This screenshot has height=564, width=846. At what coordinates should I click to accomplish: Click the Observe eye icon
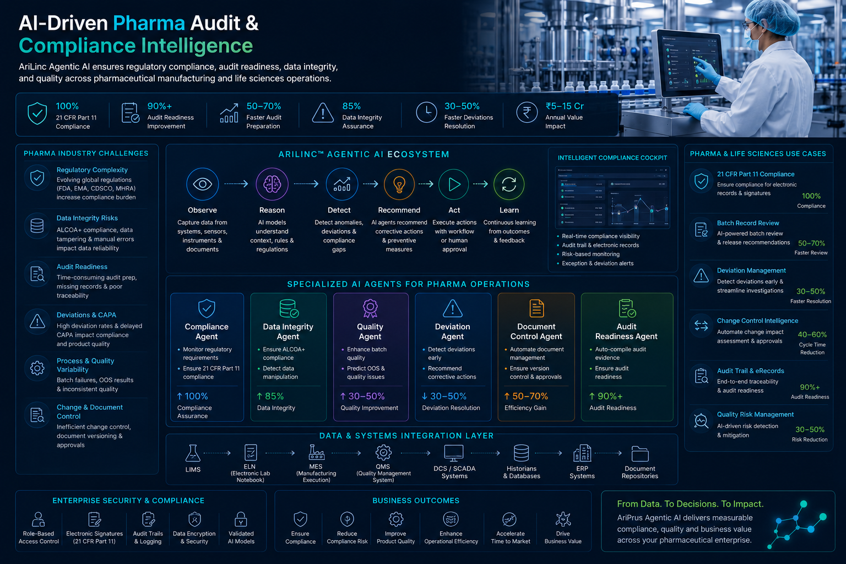(x=203, y=184)
